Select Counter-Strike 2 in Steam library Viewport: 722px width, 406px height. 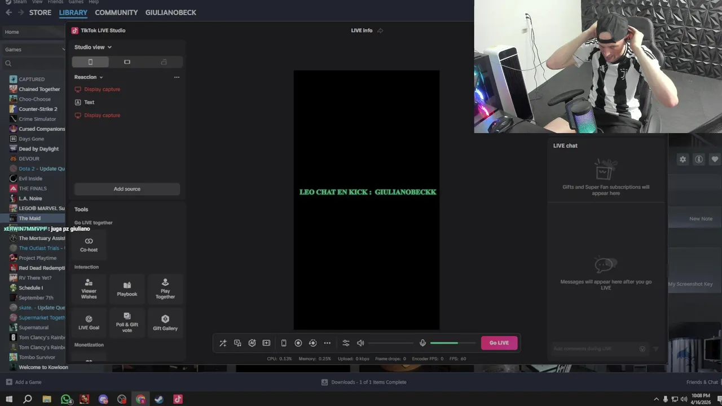coord(37,109)
